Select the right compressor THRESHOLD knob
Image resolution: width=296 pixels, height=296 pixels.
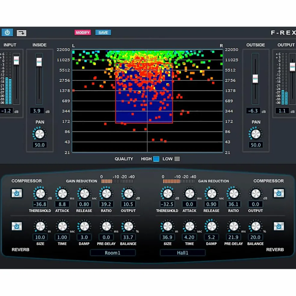168,193
